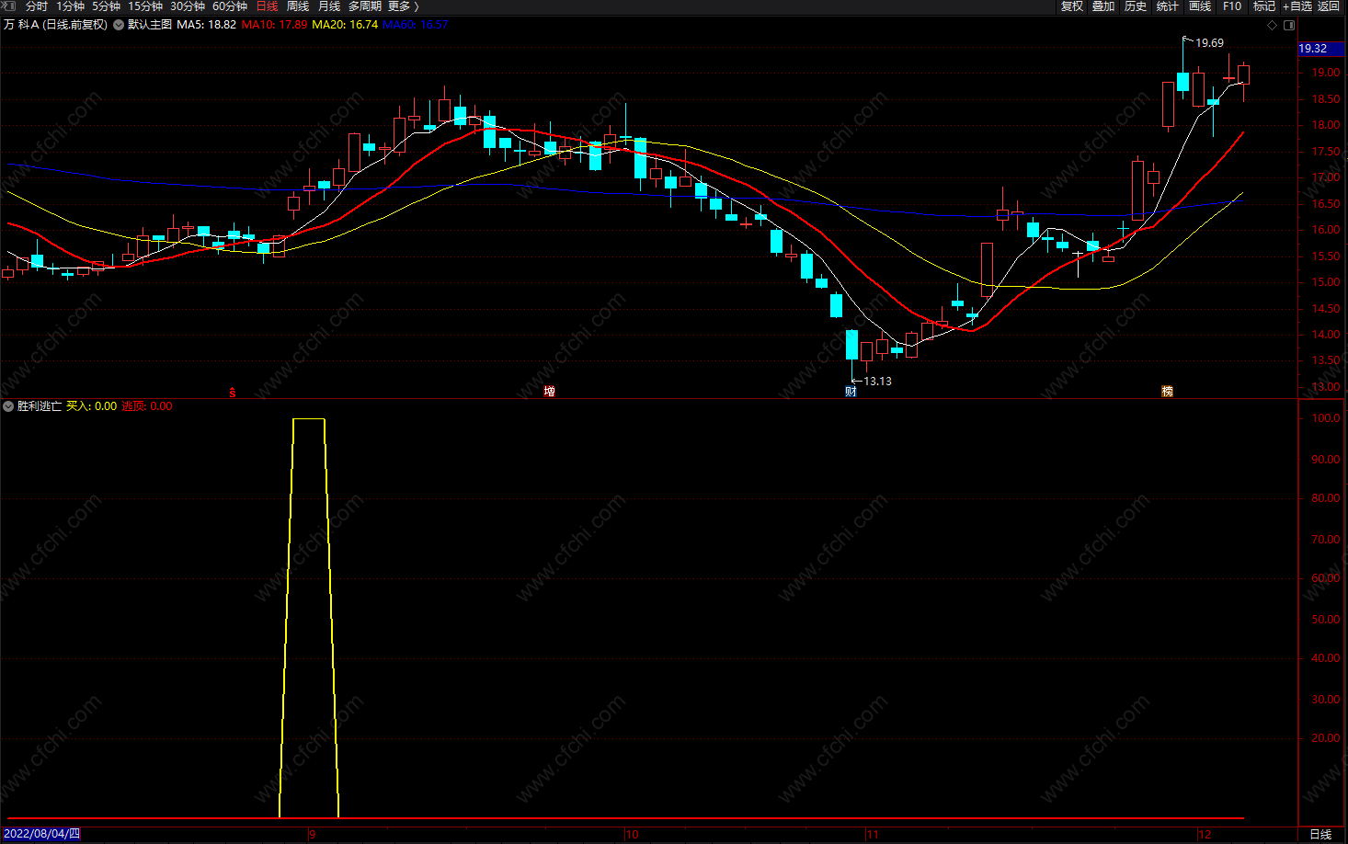1348x844 pixels.
Task: Open F10 company info
Action: (1232, 6)
